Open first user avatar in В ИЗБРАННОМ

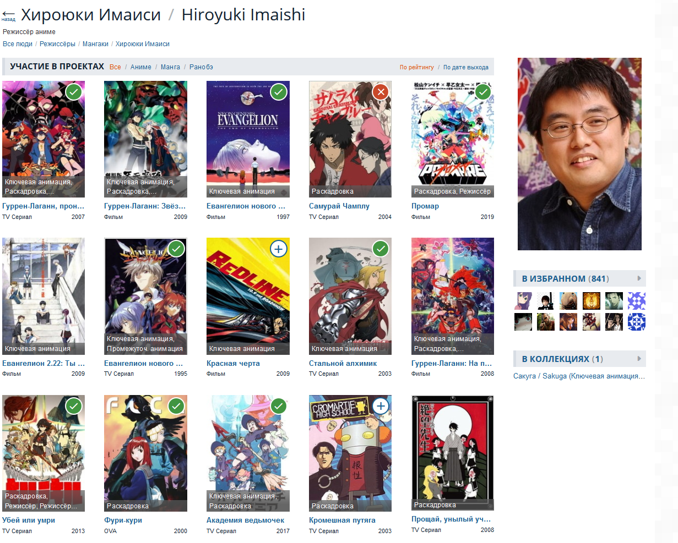(523, 301)
